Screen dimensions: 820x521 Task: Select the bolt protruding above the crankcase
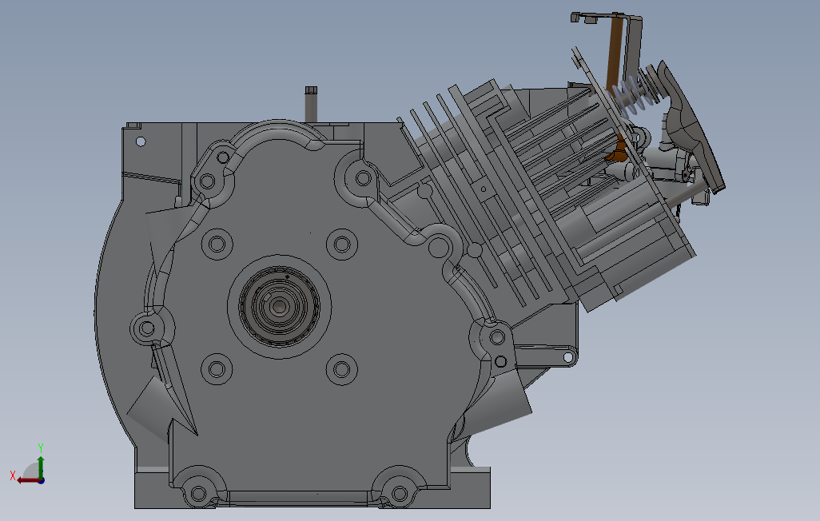[x=311, y=105]
